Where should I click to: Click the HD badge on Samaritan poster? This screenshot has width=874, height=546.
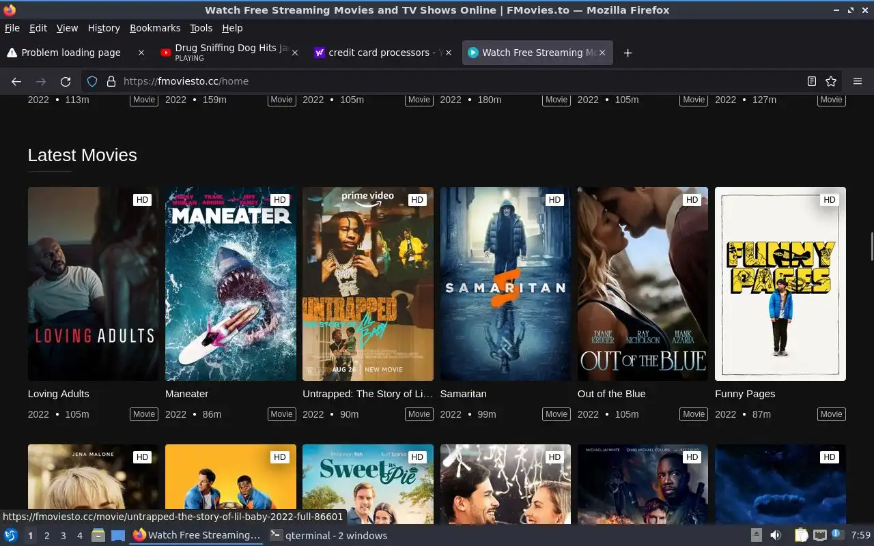pos(554,200)
